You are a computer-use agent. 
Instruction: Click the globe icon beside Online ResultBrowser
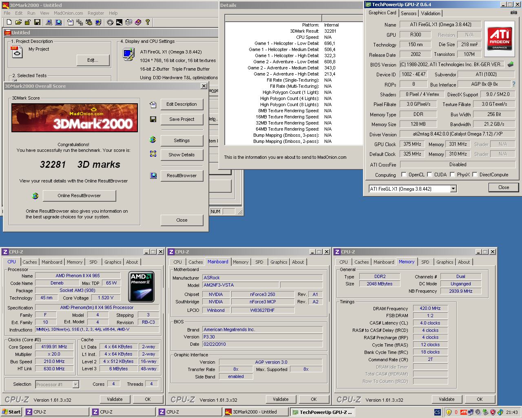click(35, 196)
